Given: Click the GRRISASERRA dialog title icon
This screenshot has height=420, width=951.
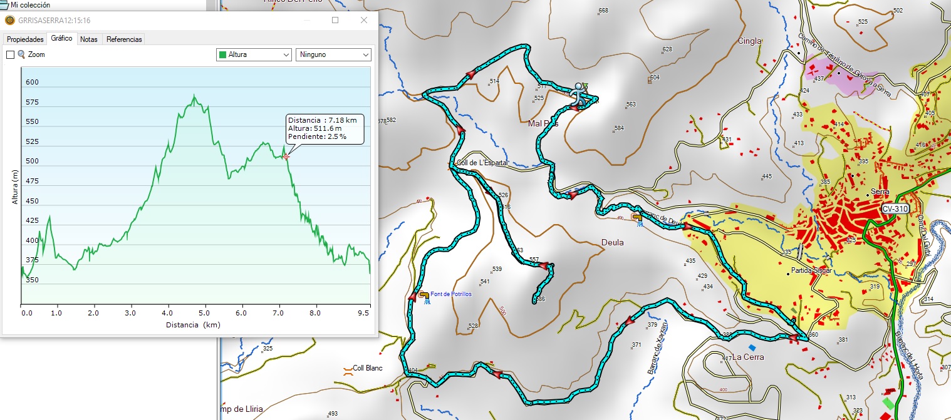Looking at the screenshot, I should (x=9, y=20).
